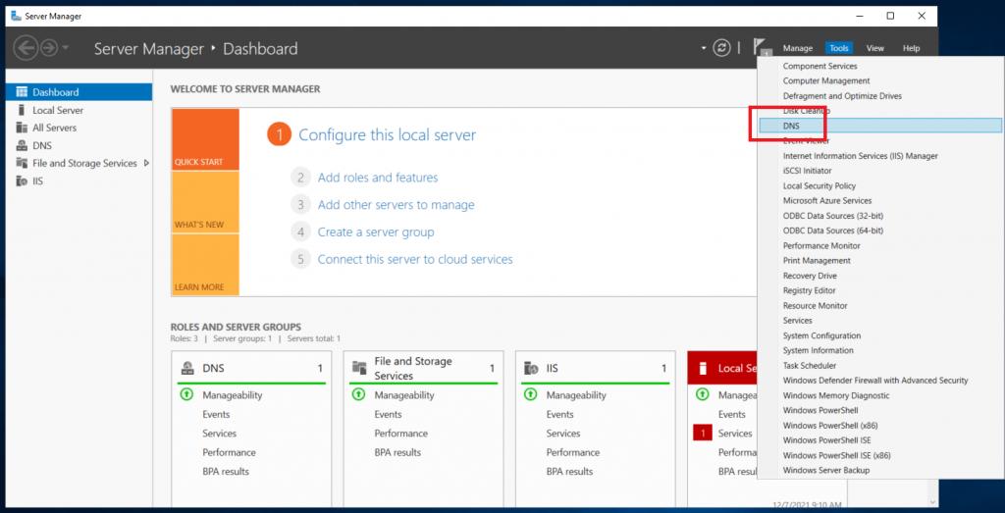Viewport: 1005px width, 513px height.
Task: Select the QUICK START tile
Action: pos(205,139)
